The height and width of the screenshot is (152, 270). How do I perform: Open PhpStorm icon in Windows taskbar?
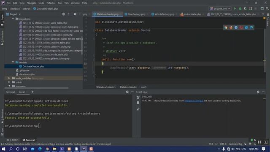(x=84, y=149)
